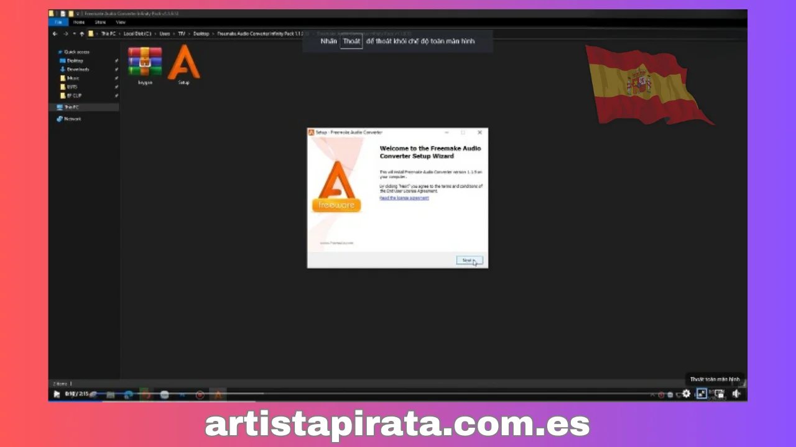Open Microsoft Edge from the taskbar
The width and height of the screenshot is (796, 447).
tap(129, 394)
